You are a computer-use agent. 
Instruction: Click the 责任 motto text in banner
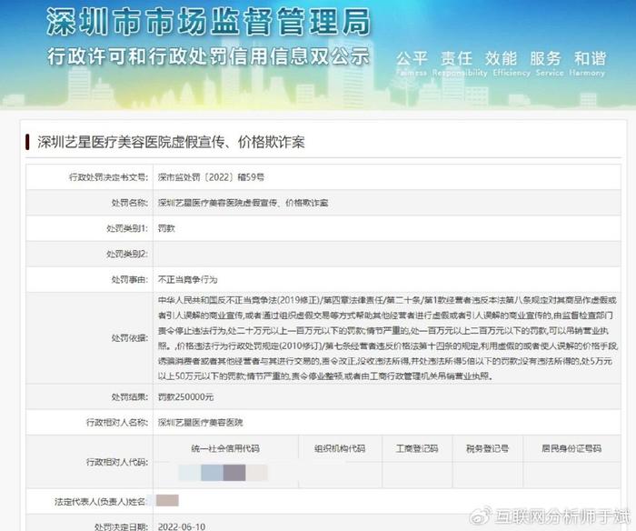pos(456,59)
